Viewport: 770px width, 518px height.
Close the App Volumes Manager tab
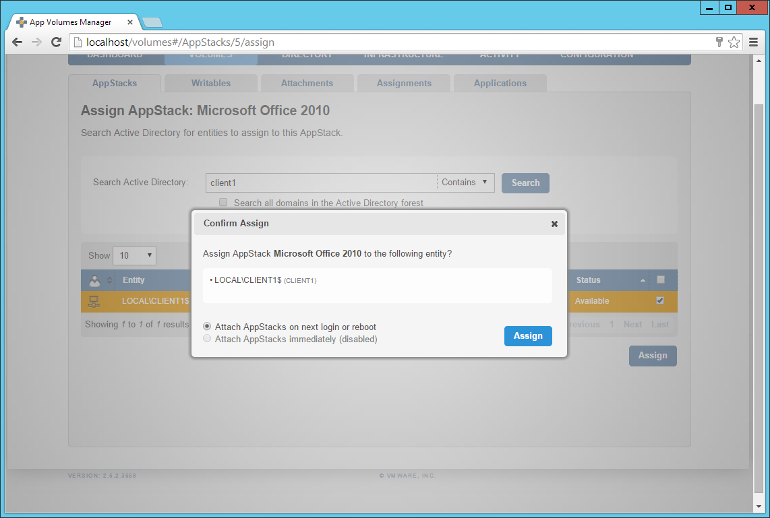[x=129, y=22]
